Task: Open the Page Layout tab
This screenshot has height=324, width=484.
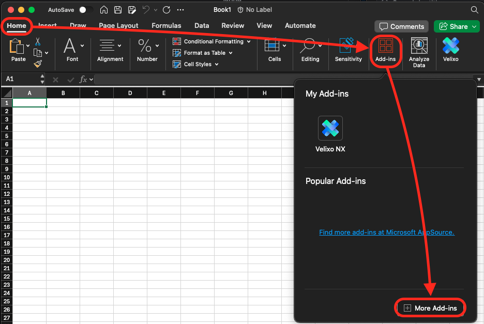Action: (118, 25)
